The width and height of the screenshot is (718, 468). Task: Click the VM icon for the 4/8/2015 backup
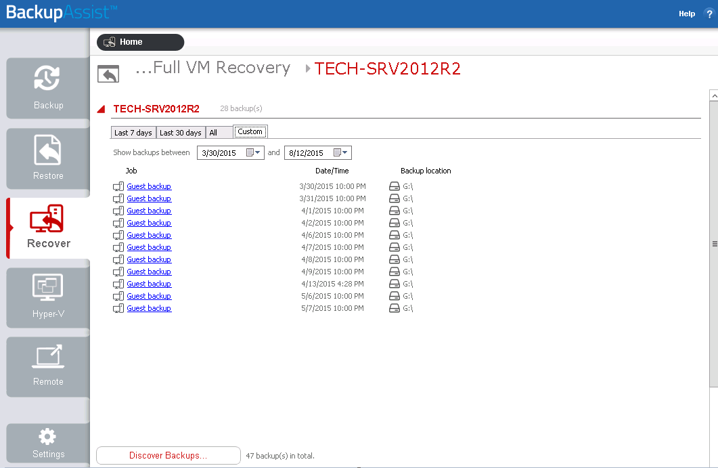click(x=118, y=259)
